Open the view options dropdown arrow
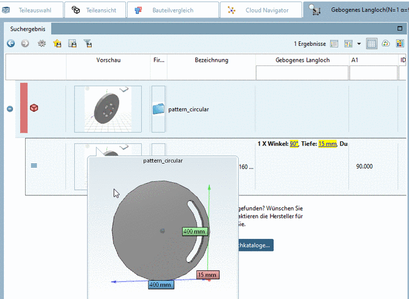The width and height of the screenshot is (409, 299). coord(359,44)
